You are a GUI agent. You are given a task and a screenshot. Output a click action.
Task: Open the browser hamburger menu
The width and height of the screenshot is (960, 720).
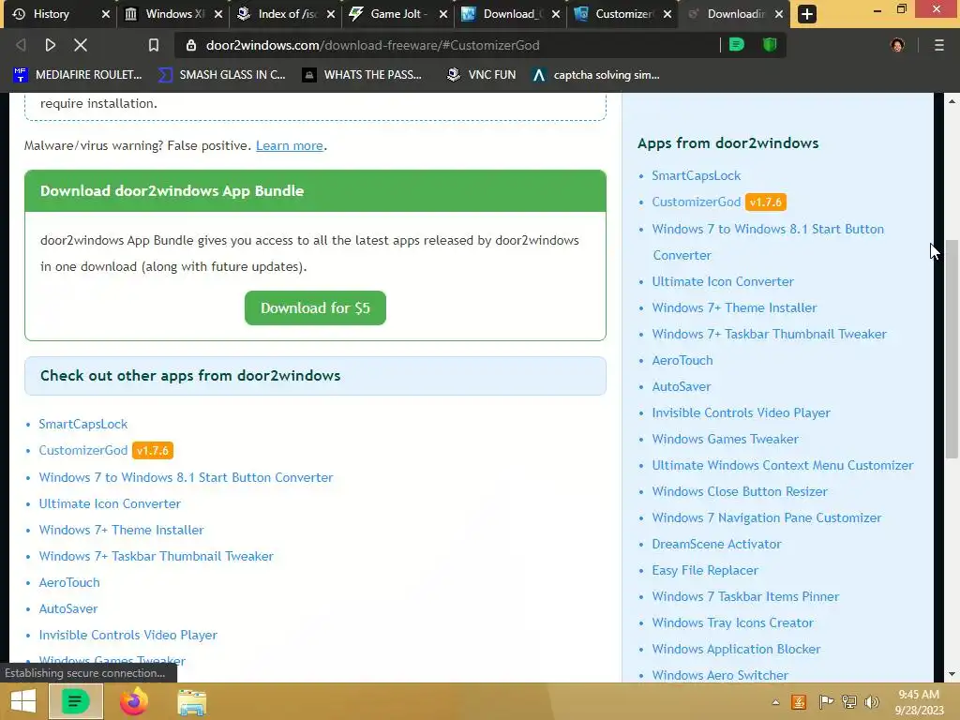[x=939, y=45]
